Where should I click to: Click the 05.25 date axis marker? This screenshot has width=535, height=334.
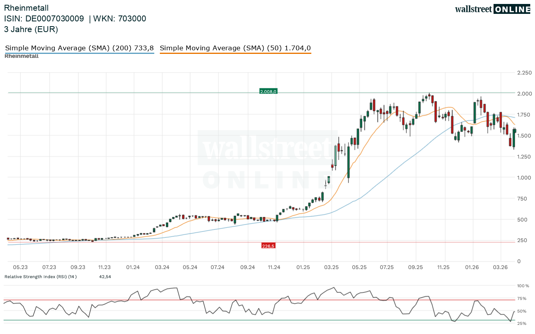click(359, 267)
